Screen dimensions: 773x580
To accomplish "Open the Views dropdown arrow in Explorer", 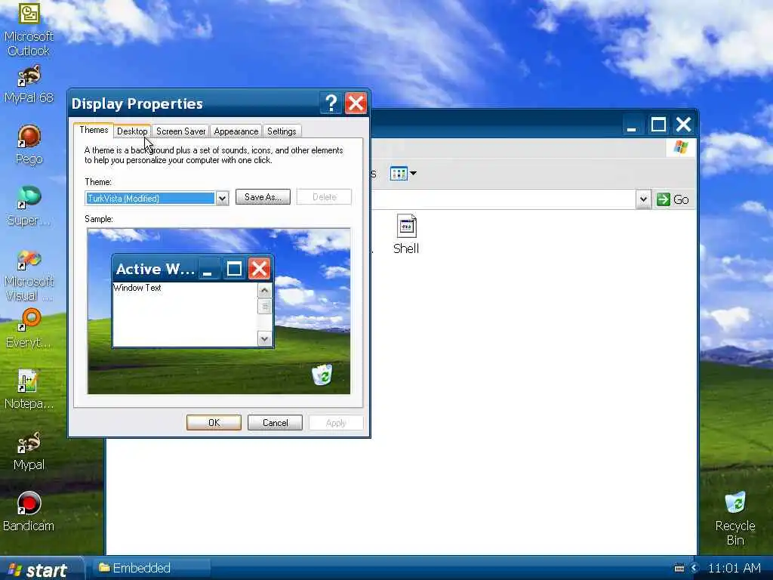I will click(x=413, y=173).
